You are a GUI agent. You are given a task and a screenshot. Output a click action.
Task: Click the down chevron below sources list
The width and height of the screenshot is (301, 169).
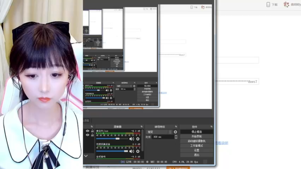(x=86, y=156)
